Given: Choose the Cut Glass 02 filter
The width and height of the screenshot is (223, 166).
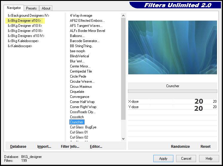Looking at the screenshot, I should (x=79, y=137).
